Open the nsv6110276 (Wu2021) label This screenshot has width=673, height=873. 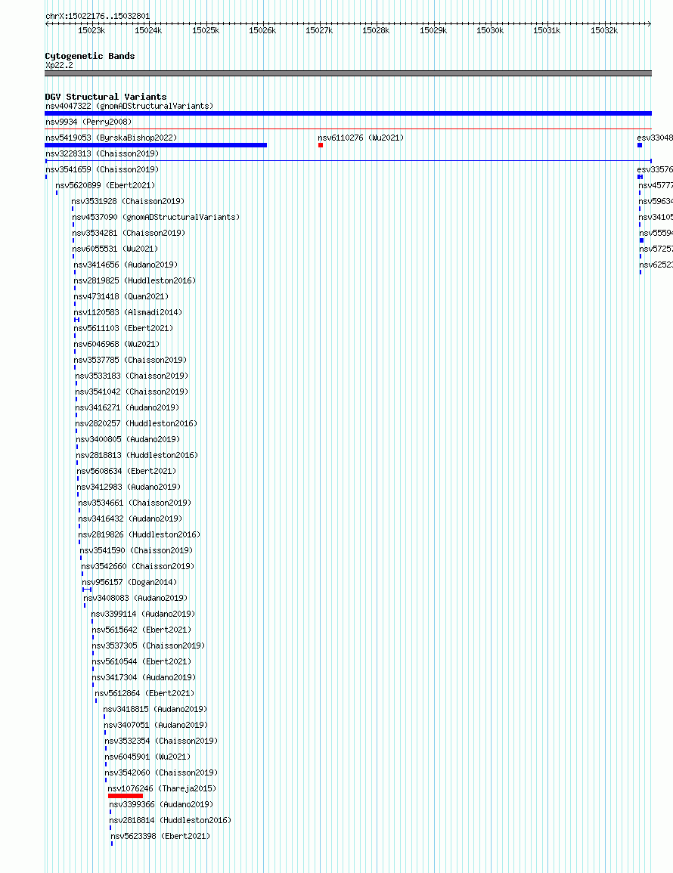[361, 138]
